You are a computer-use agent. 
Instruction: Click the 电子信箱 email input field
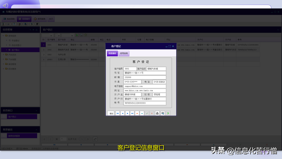[x=145, y=86]
